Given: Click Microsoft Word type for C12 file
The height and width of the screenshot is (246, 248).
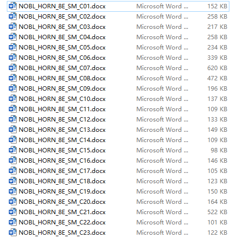Looking at the screenshot, I should [x=162, y=120].
